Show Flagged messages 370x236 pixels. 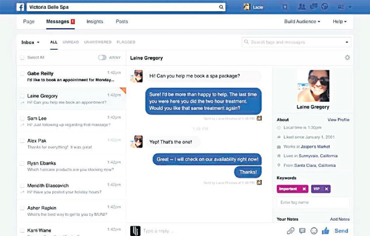coord(126,42)
